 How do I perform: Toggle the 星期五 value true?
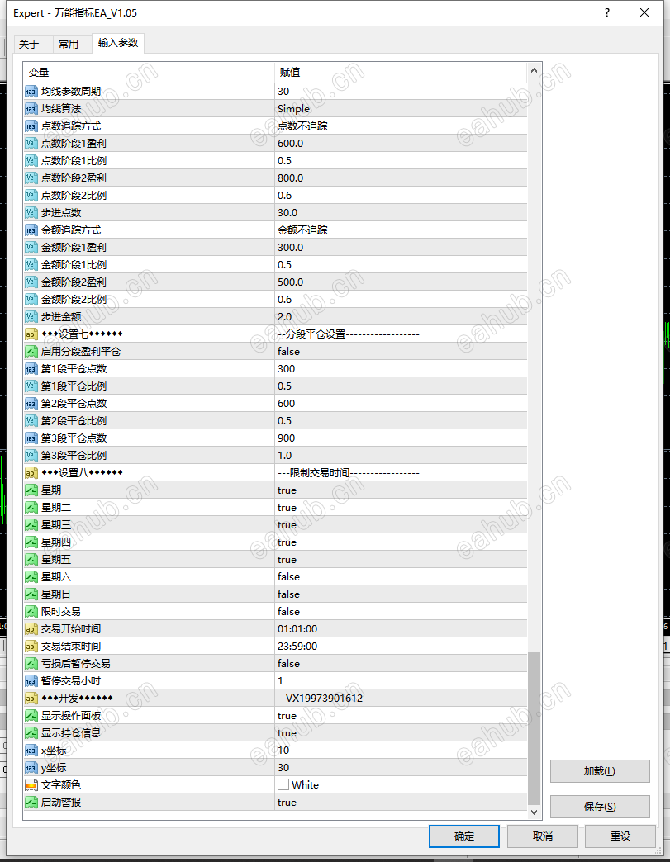pos(401,560)
